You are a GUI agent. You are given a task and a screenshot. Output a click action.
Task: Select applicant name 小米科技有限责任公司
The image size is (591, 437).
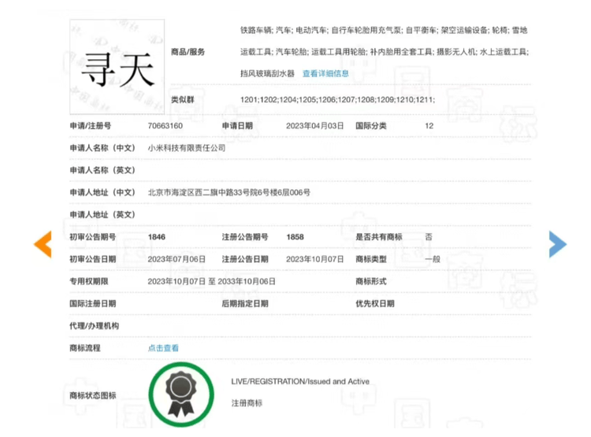(x=187, y=148)
